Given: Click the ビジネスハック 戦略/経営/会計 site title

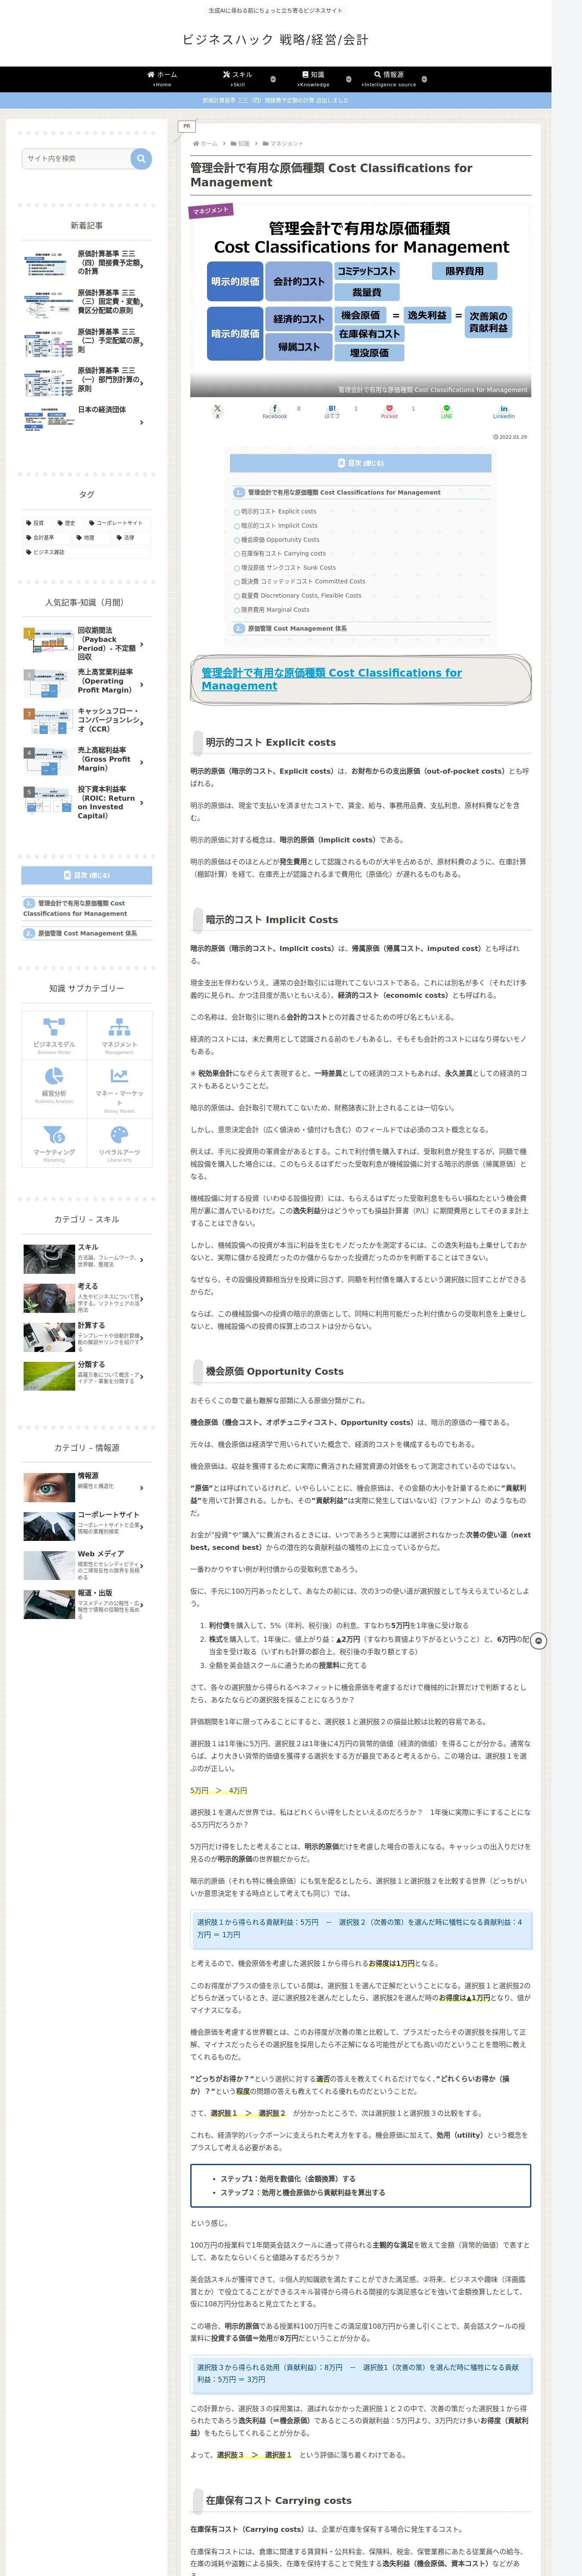Looking at the screenshot, I should tap(275, 40).
